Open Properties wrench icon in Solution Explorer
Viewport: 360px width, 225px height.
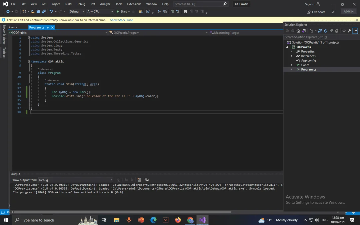coord(349,31)
